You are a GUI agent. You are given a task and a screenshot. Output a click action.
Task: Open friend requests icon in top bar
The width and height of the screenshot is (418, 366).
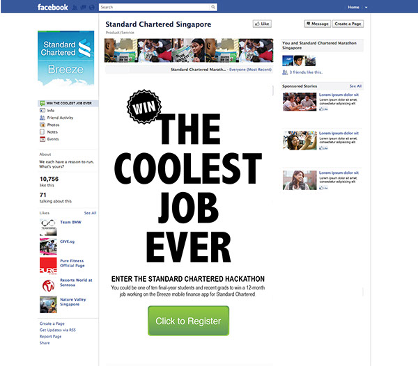coord(75,8)
